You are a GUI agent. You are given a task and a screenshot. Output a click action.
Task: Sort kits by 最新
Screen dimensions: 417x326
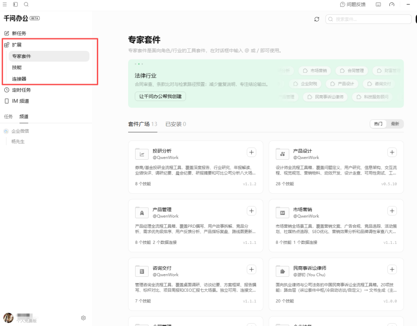tap(395, 124)
